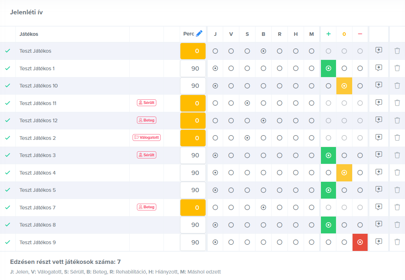Select neutral (0) rating for Teszt Játékos 1

(344, 68)
